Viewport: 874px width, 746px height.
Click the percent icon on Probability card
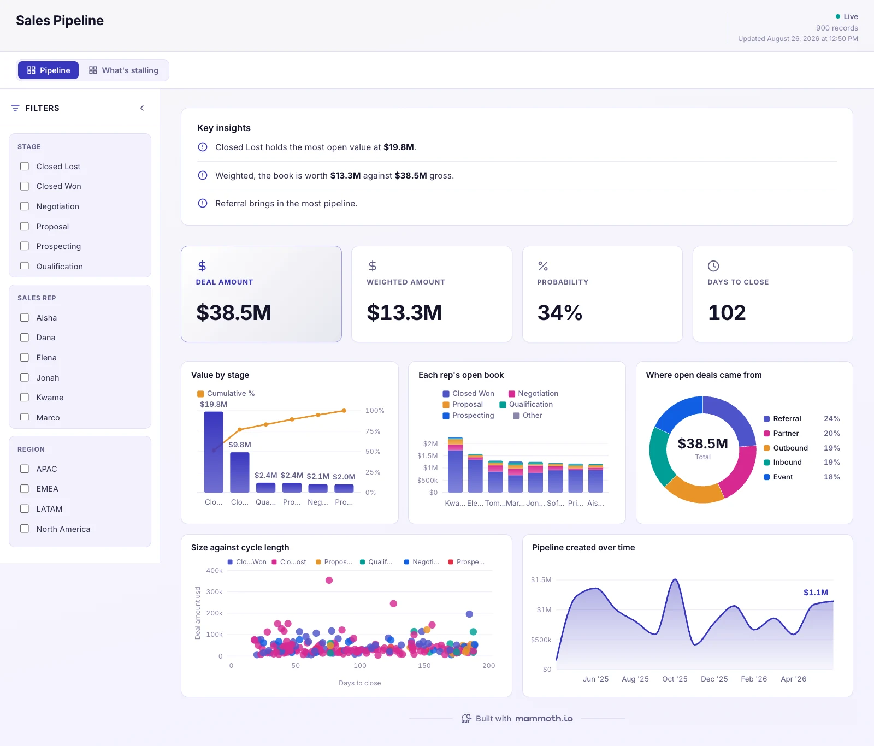coord(543,266)
